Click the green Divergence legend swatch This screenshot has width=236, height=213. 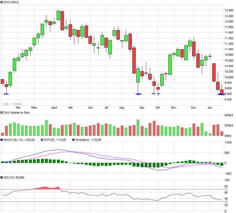tap(73, 140)
